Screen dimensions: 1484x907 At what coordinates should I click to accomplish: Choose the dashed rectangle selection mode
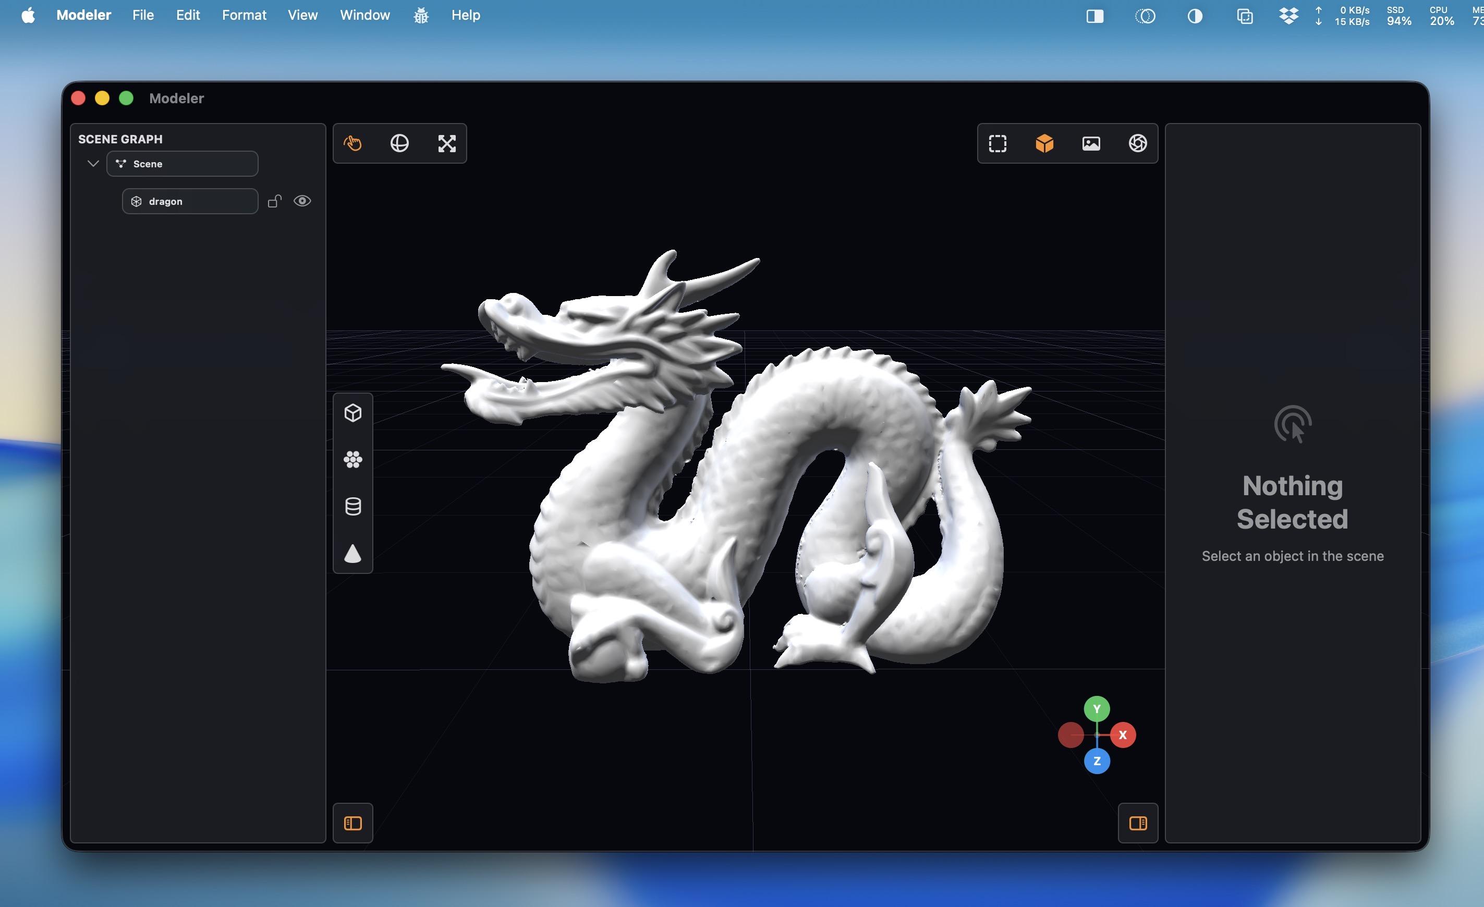point(998,143)
